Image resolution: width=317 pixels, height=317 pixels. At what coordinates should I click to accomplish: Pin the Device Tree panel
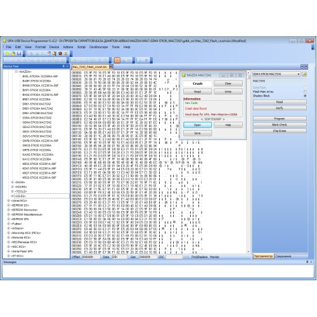tap(63, 66)
